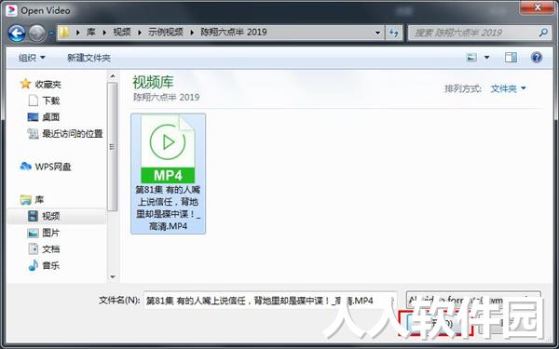This screenshot has height=349, width=559.
Task: Toggle the preview pane icon
Action: [511, 58]
